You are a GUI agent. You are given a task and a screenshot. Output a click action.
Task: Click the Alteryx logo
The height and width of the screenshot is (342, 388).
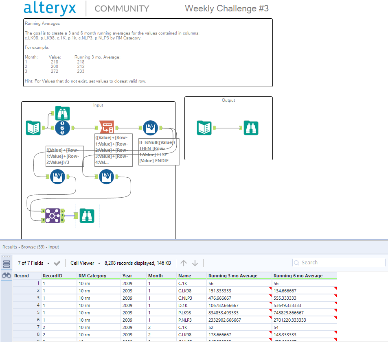pyautogui.click(x=50, y=9)
